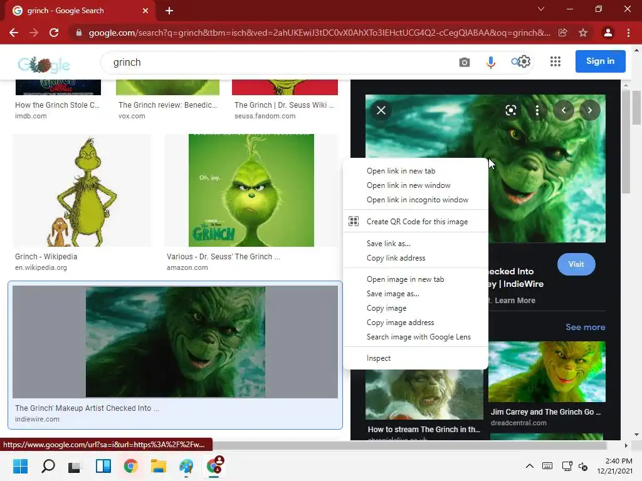Screen dimensions: 642x481
Task: Open a new tab with plus button
Action: tap(169, 11)
